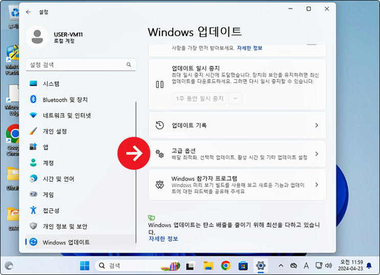The width and height of the screenshot is (380, 275).
Task: Open Task View on the taskbar
Action: click(x=191, y=266)
